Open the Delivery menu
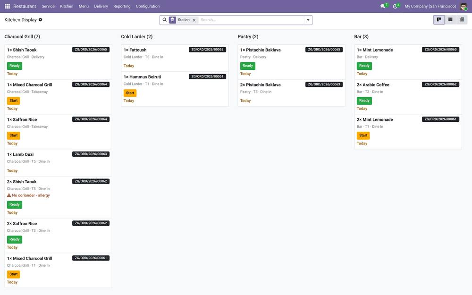Viewport: 472px width, 295px height. 101,6
